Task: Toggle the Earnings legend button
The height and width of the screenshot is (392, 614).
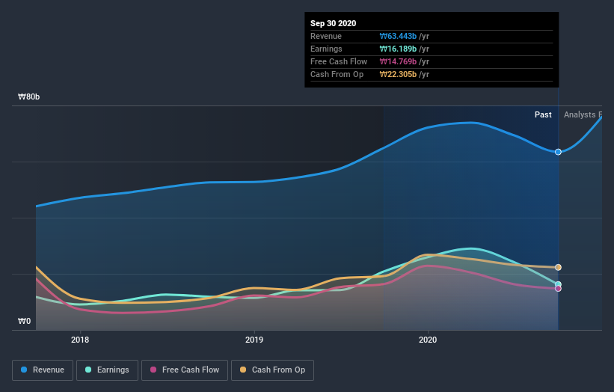Action: [107, 370]
